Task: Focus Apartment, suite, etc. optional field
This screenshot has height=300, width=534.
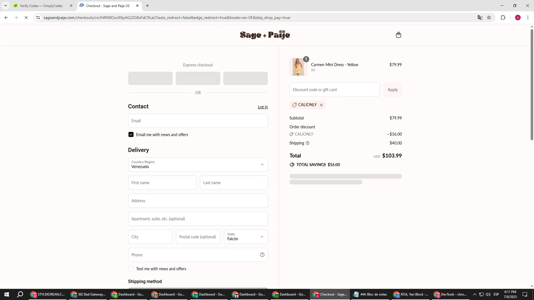Action: click(x=198, y=219)
